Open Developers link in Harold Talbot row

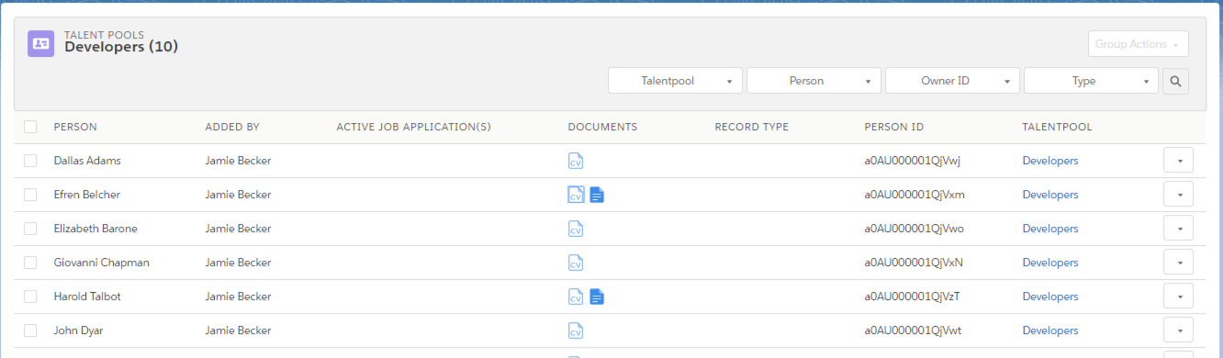tap(1050, 296)
